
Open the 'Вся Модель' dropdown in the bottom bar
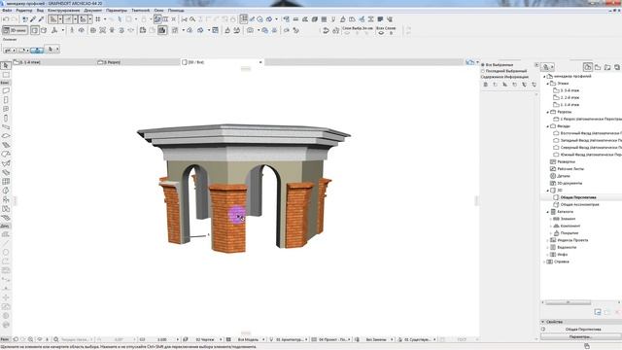pyautogui.click(x=249, y=339)
